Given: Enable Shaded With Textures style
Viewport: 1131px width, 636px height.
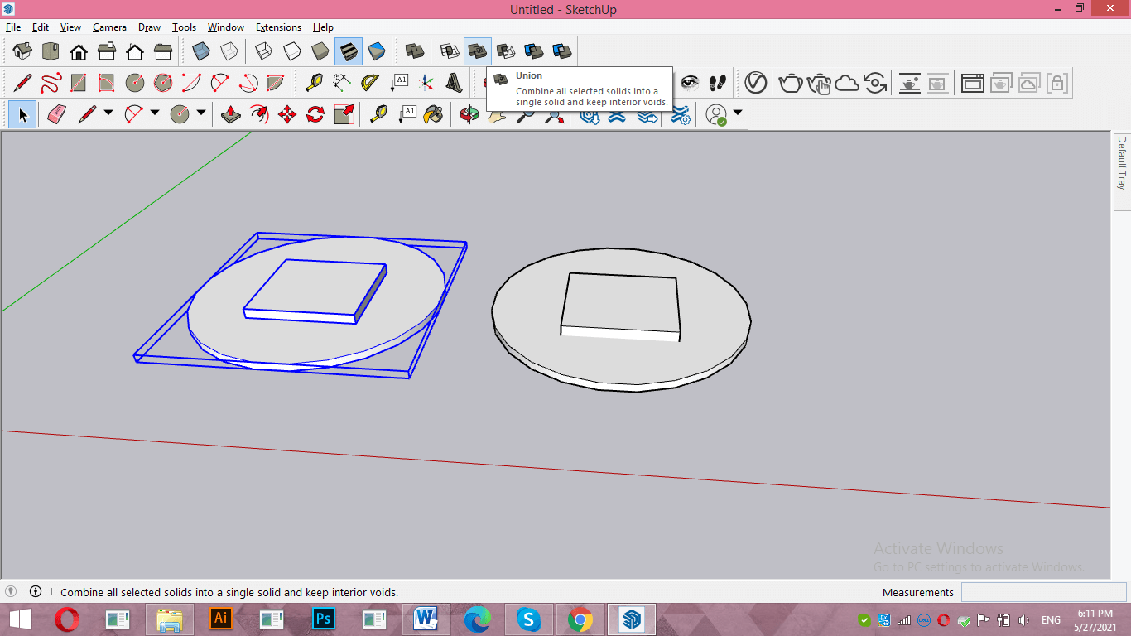Looking at the screenshot, I should tap(349, 51).
